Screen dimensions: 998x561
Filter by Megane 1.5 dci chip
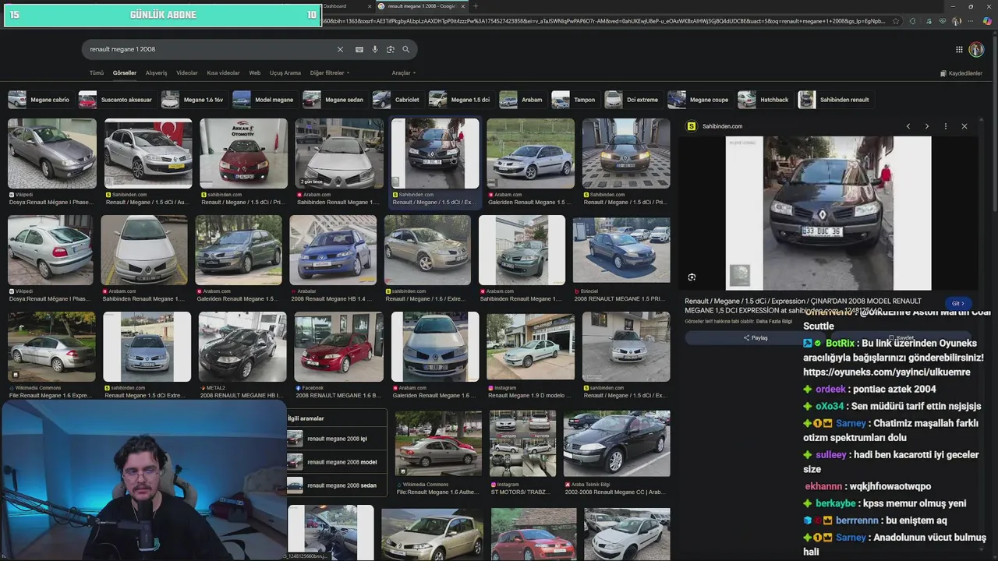[x=460, y=100]
